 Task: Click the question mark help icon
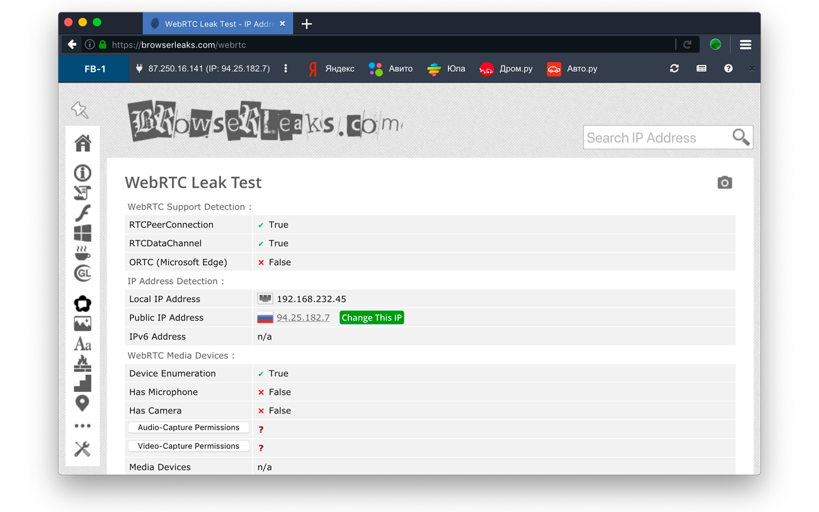coord(728,69)
